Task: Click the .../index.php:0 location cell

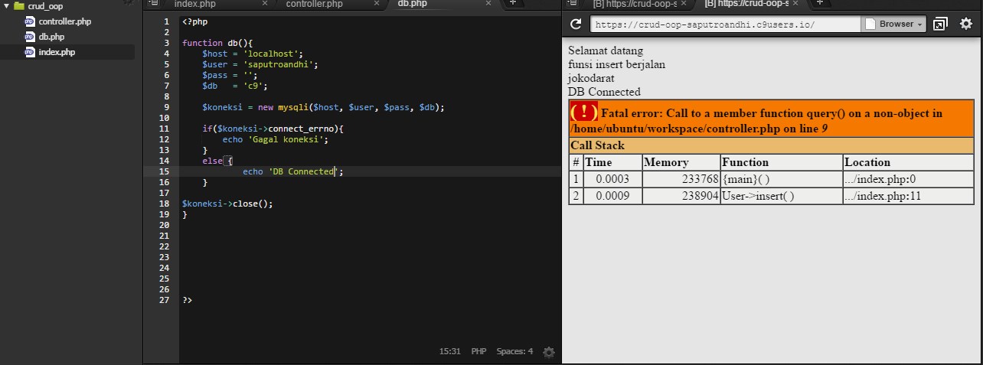Action: click(908, 179)
